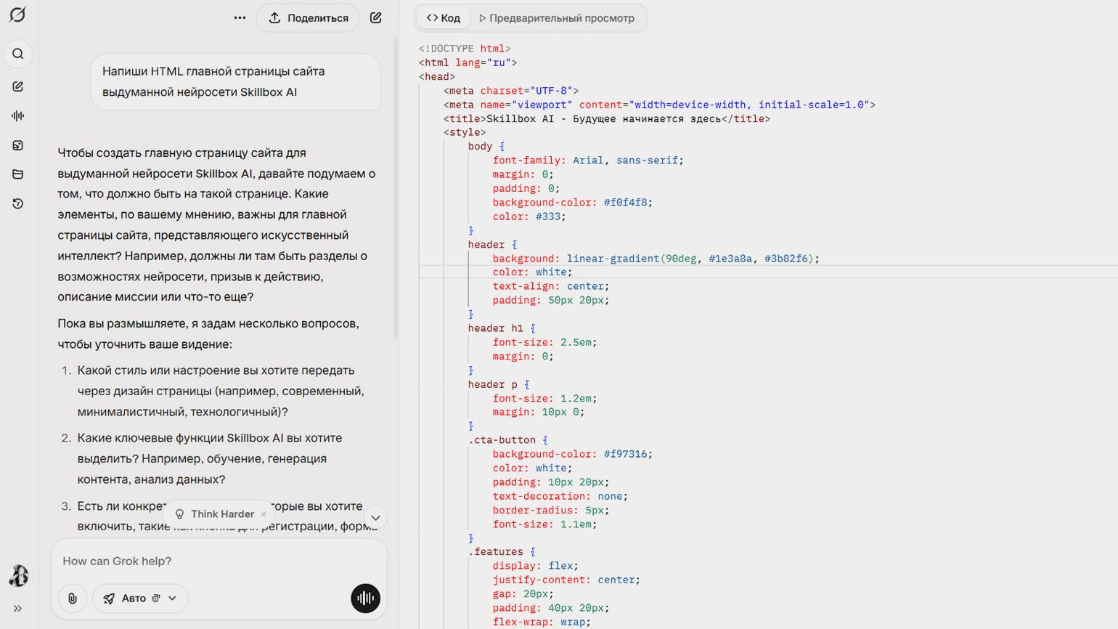The height and width of the screenshot is (629, 1118).
Task: Dismiss the Think Harder chip
Action: tap(264, 514)
